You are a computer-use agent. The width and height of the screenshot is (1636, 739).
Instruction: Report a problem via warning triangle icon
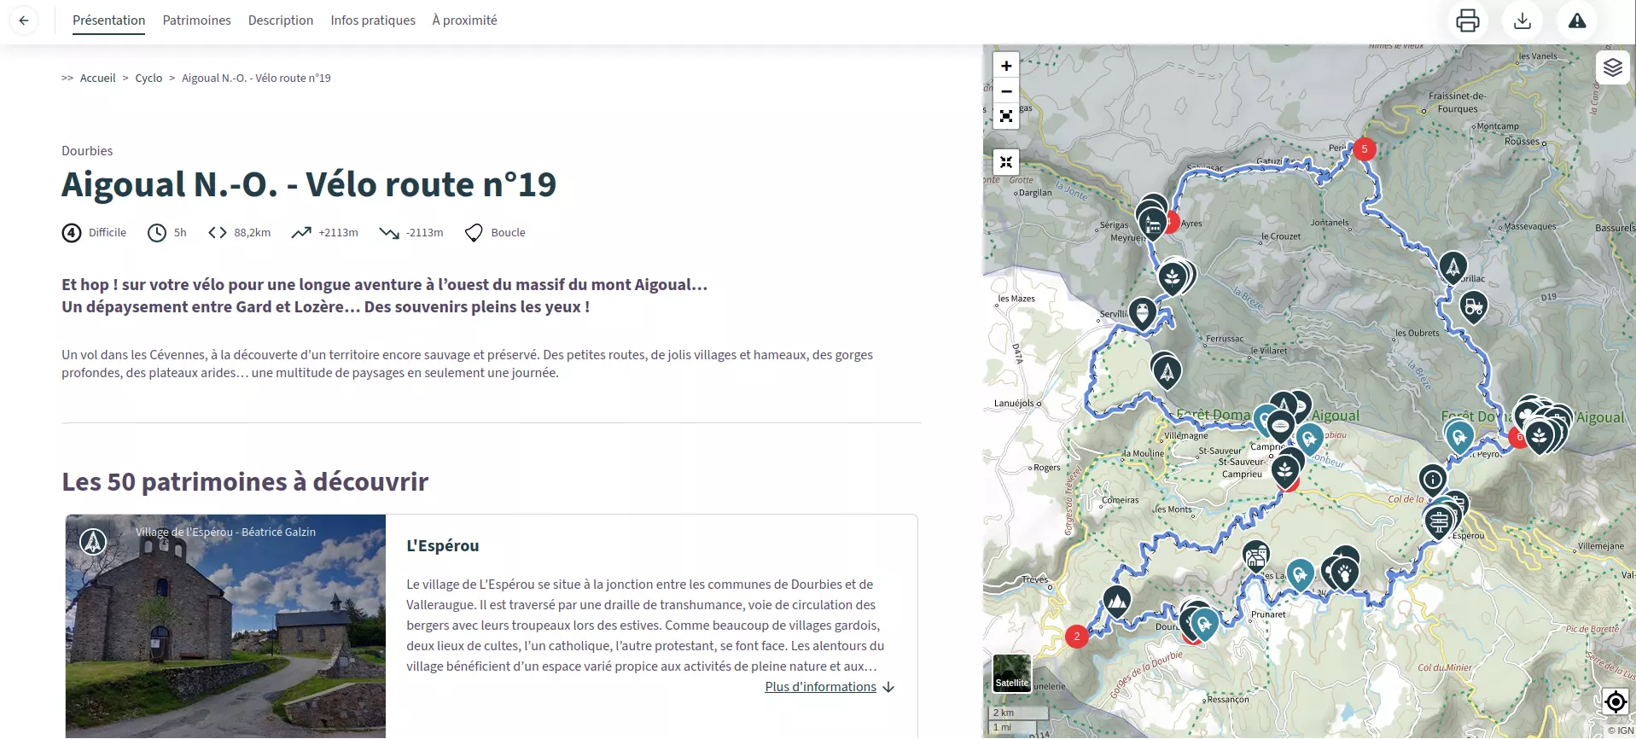coord(1576,20)
